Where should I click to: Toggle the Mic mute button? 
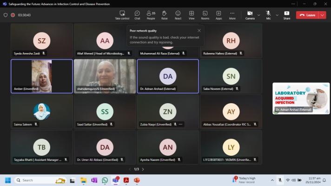(x=268, y=15)
